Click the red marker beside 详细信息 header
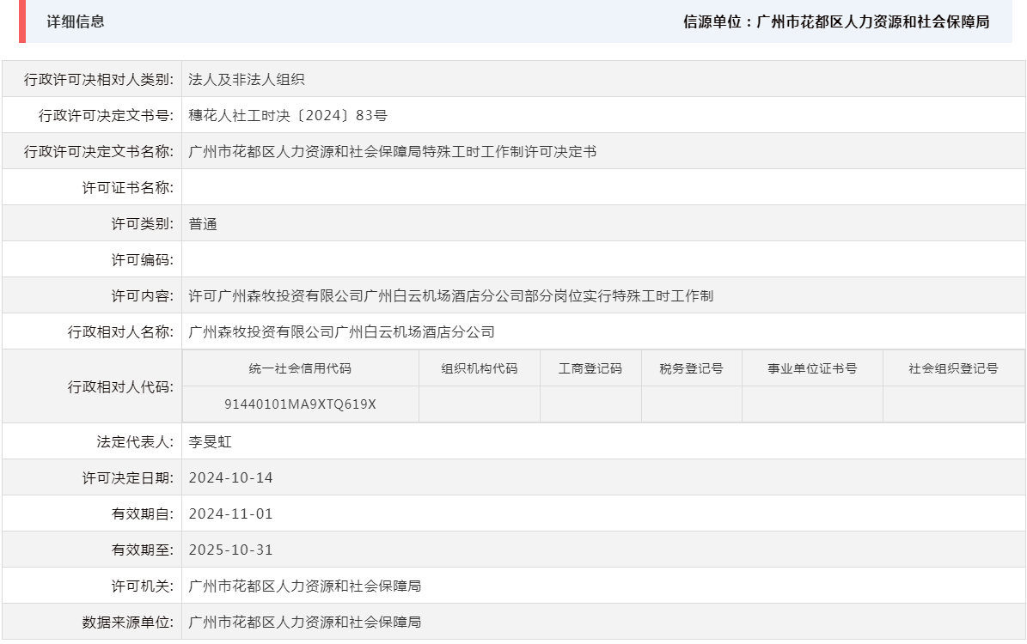The width and height of the screenshot is (1027, 644). 22,22
